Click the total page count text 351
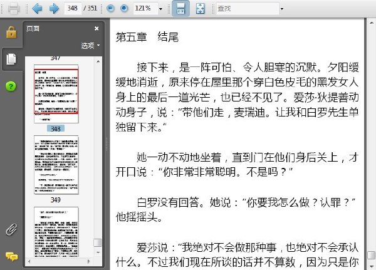376x270 pixels. (x=92, y=8)
